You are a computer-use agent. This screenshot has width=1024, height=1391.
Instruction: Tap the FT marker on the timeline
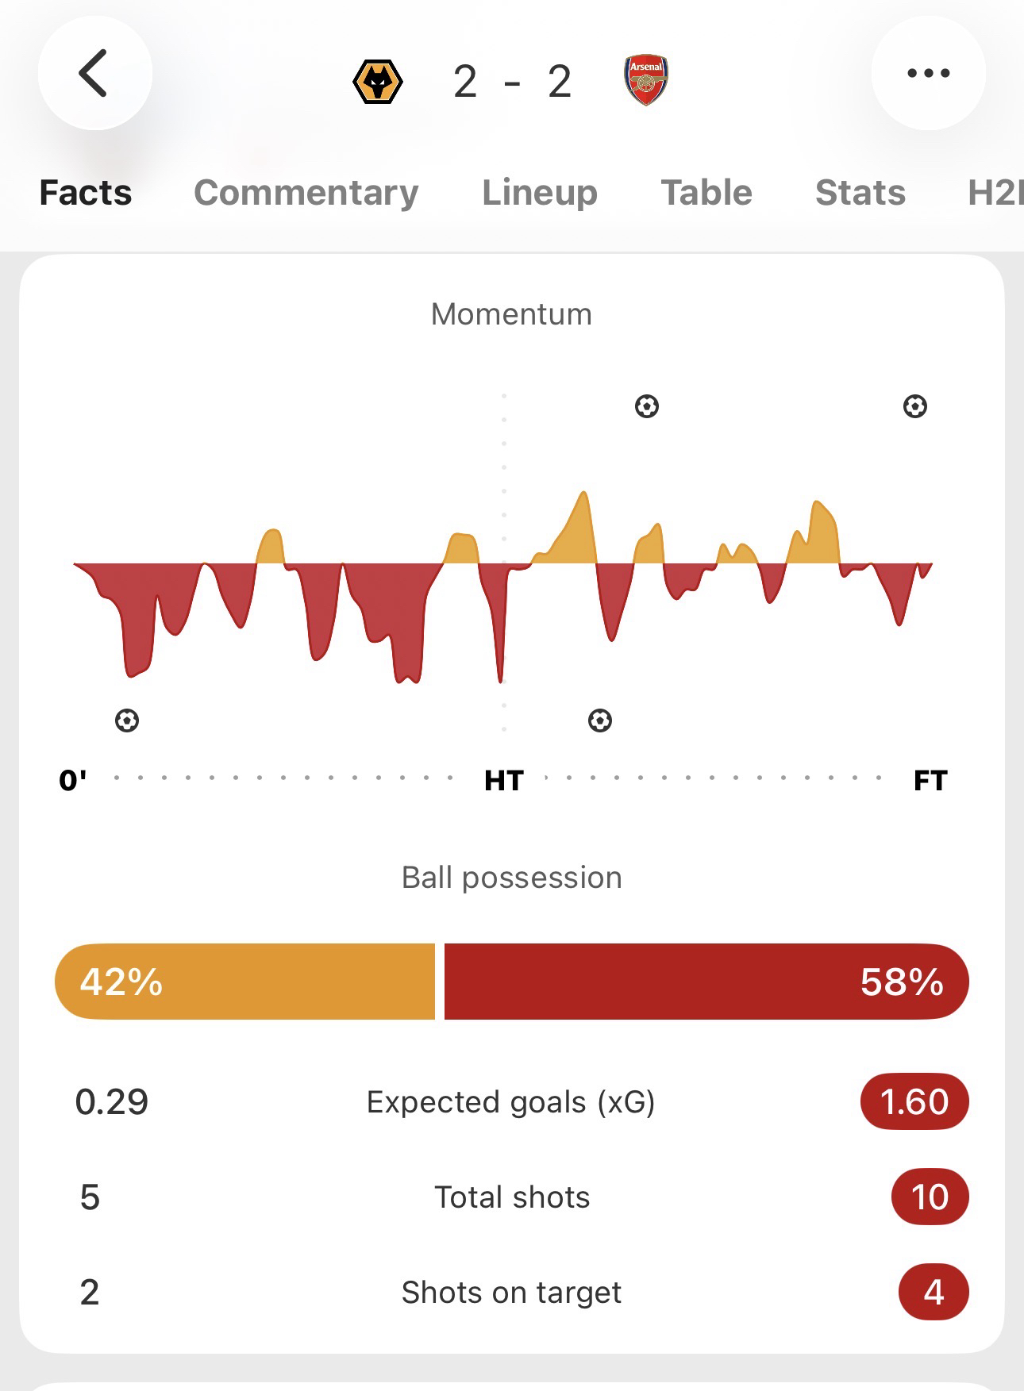(930, 781)
